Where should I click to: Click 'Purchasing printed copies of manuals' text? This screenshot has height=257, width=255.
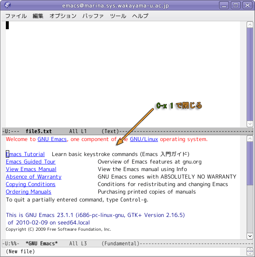click(x=147, y=192)
